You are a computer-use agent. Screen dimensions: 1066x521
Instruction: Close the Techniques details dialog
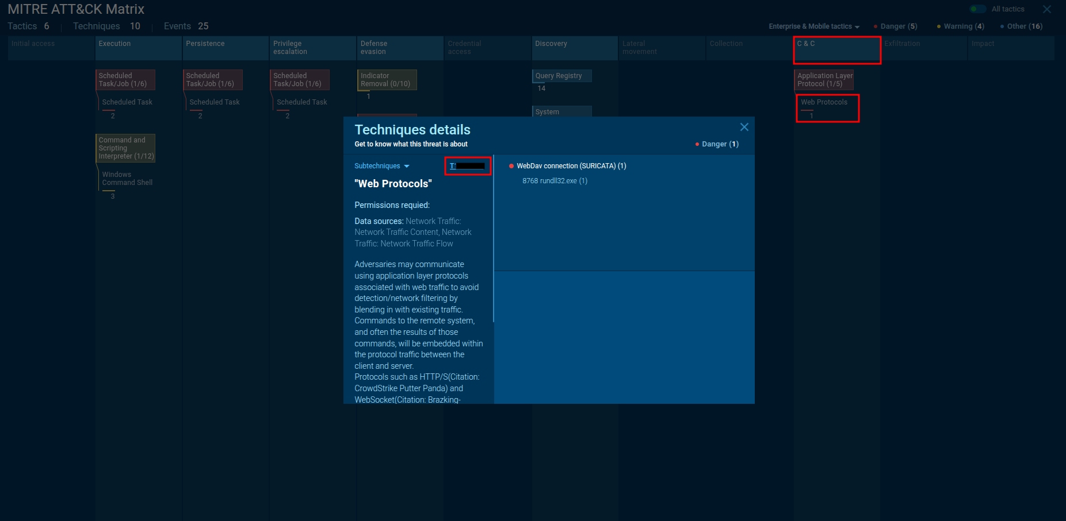click(744, 127)
